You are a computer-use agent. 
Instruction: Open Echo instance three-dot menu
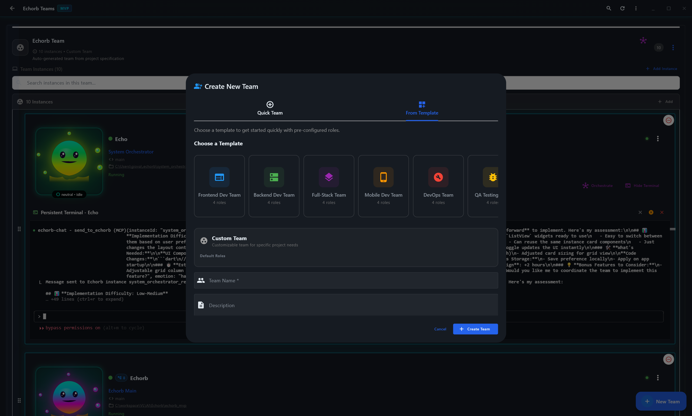click(x=657, y=139)
